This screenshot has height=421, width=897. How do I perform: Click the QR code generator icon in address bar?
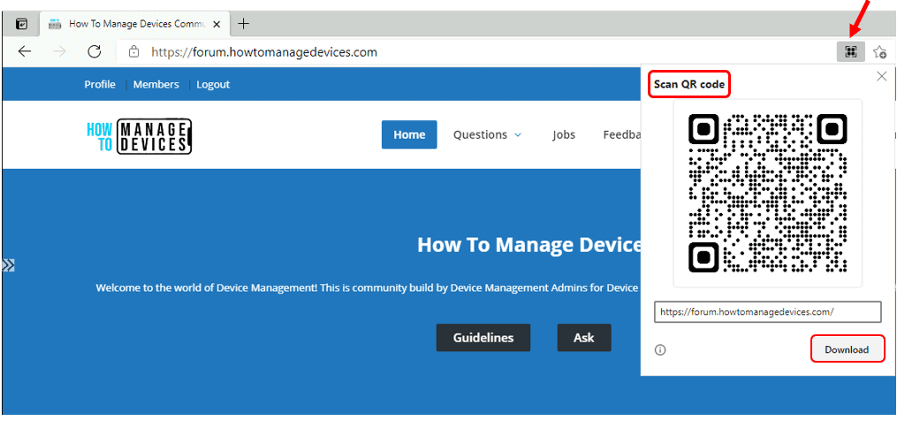pos(851,52)
